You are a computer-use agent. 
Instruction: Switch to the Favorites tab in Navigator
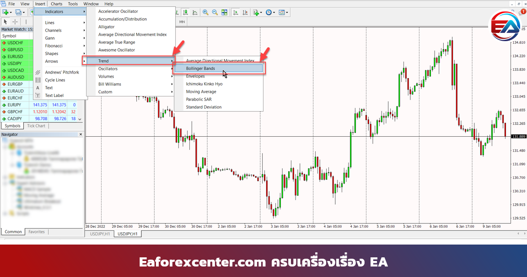(x=37, y=232)
